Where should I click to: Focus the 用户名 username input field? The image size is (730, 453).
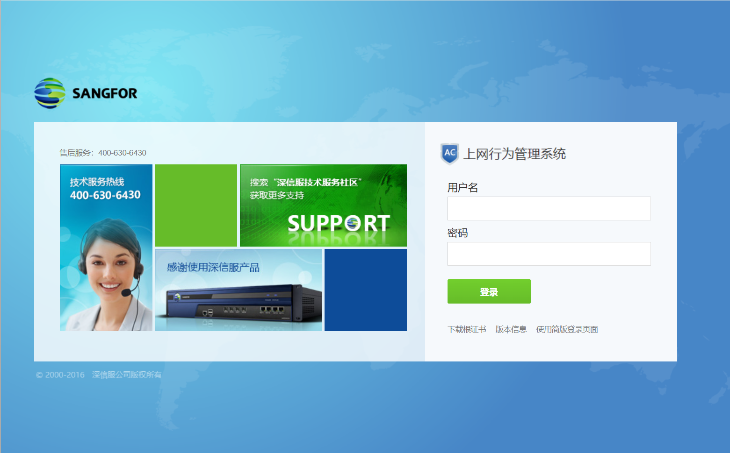pos(549,208)
